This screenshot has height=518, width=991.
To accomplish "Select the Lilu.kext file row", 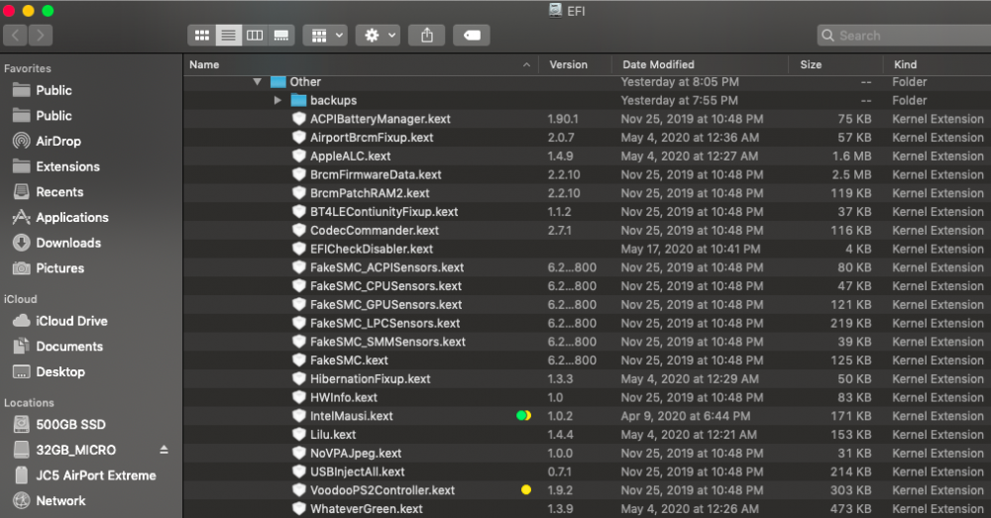I will click(333, 435).
